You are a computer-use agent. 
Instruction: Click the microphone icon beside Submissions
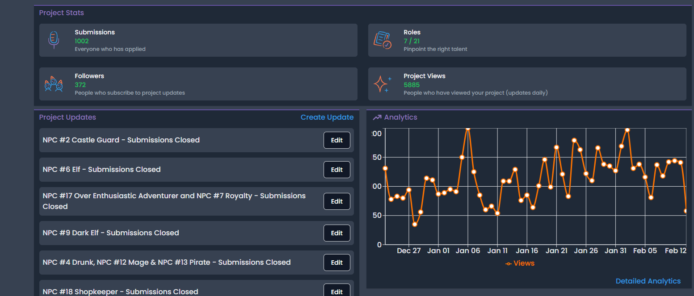coord(54,40)
